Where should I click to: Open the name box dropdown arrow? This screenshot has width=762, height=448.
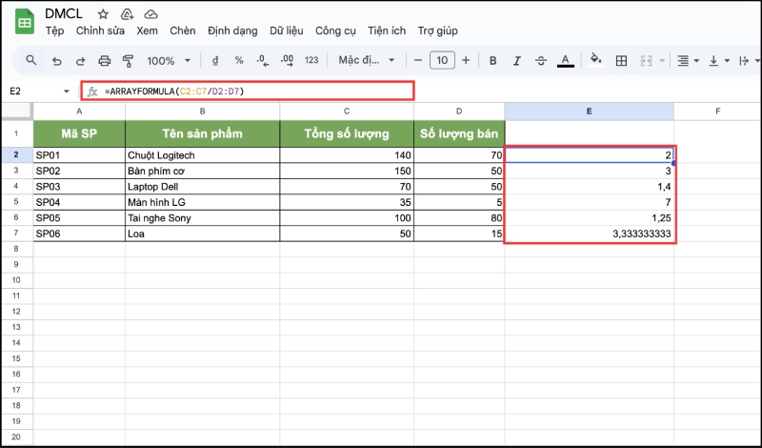[66, 92]
